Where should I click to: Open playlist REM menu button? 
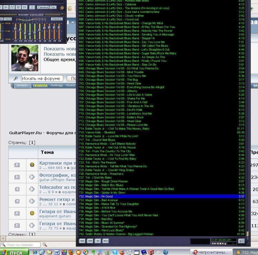tap(90, 241)
